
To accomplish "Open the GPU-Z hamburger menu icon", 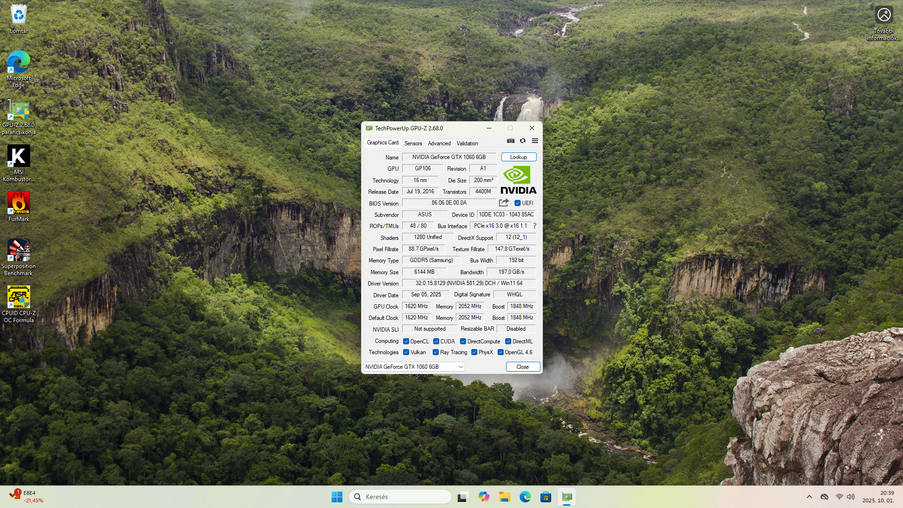I will tap(535, 141).
